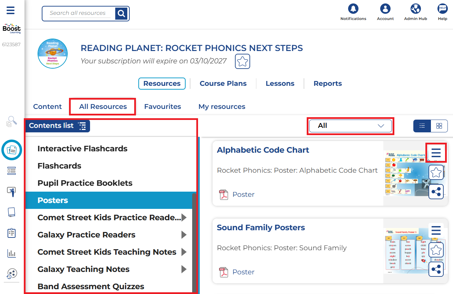
Task: Click the Search all resources field
Action: click(78, 13)
